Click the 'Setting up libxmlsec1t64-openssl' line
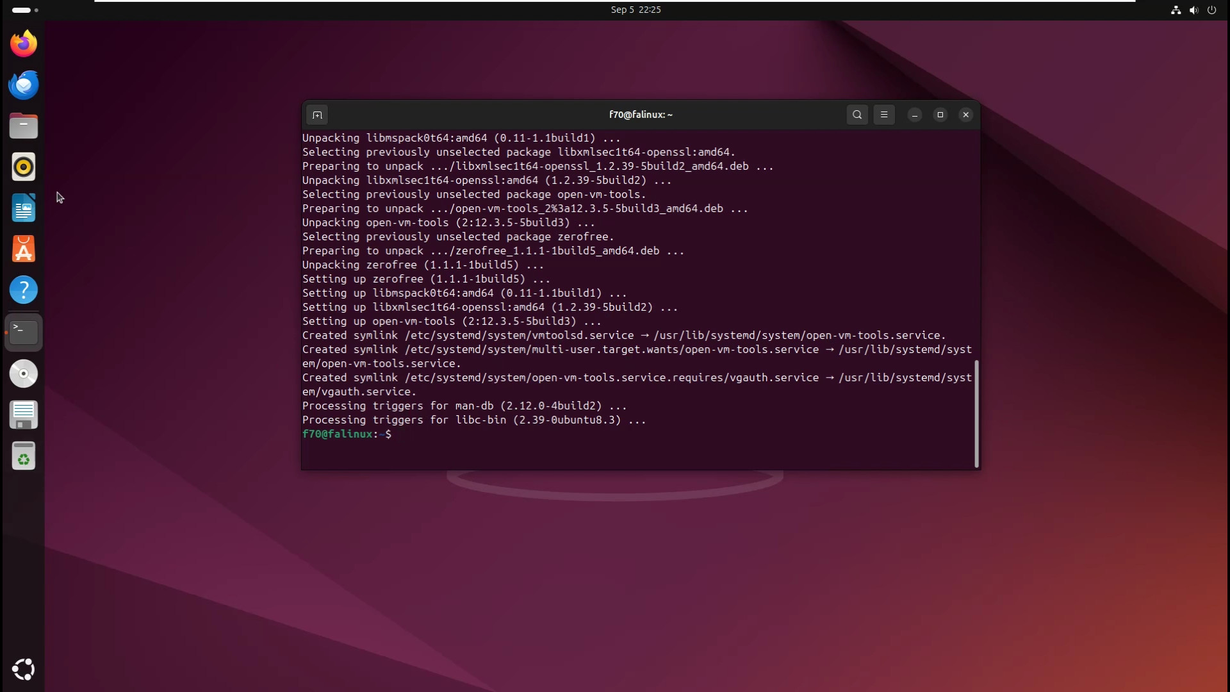Screen dimensions: 1230x692 (490, 307)
